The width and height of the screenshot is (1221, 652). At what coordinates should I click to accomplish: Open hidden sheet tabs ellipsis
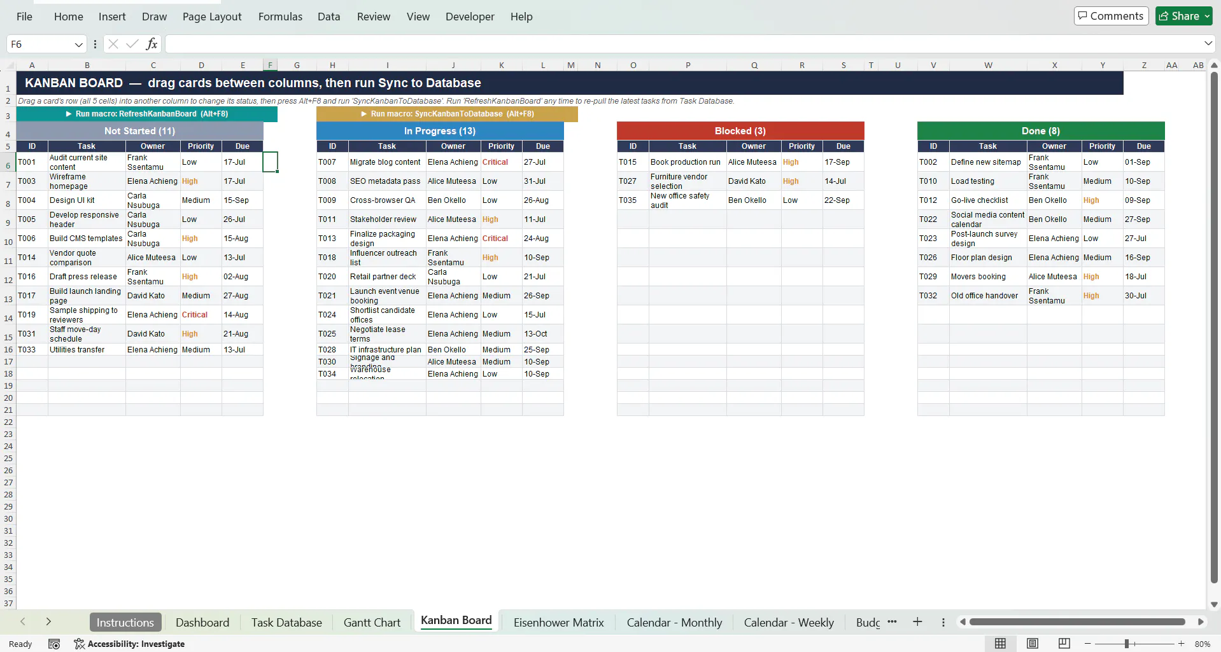pyautogui.click(x=892, y=622)
